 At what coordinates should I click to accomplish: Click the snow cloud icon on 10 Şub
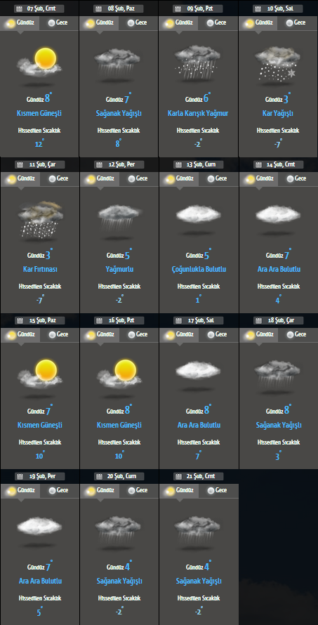[x=277, y=63]
